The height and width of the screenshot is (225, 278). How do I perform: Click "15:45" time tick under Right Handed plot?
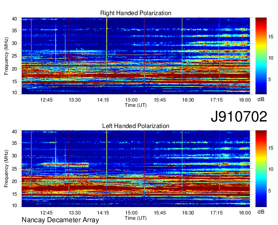coord(160,100)
